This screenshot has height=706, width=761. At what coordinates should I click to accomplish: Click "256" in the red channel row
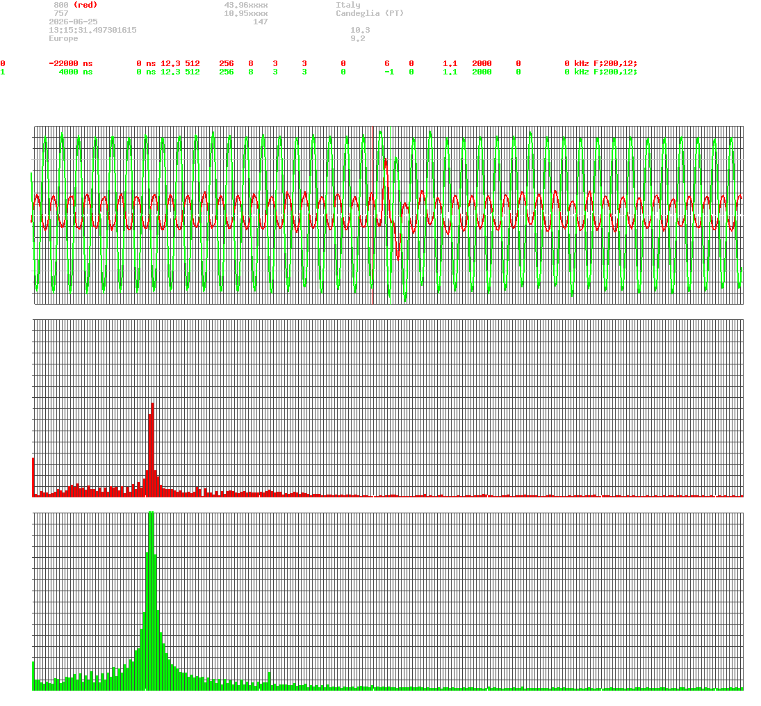click(x=227, y=64)
